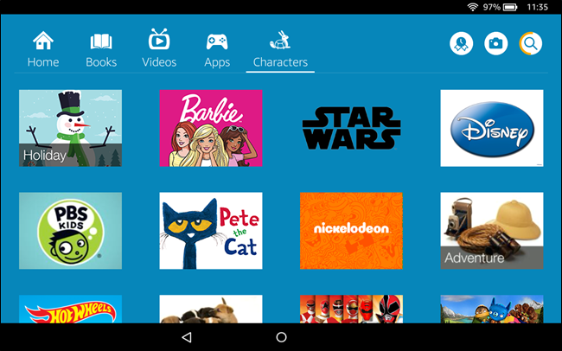
Task: Tap the battery status icon
Action: [x=510, y=7]
